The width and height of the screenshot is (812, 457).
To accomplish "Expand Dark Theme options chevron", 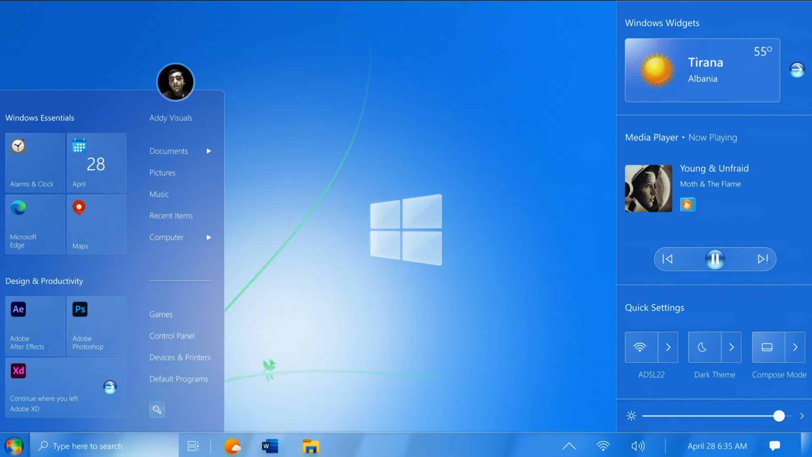I will pyautogui.click(x=731, y=347).
